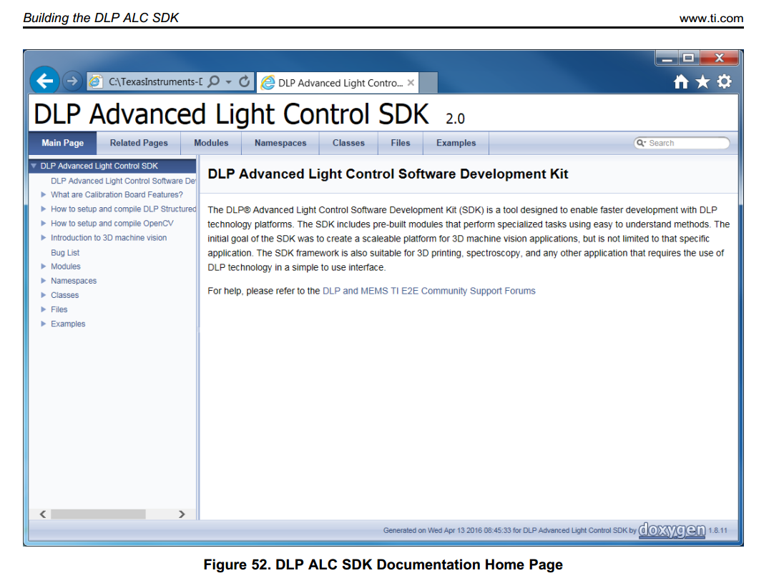
Task: Maximize the browser window
Action: tap(688, 59)
